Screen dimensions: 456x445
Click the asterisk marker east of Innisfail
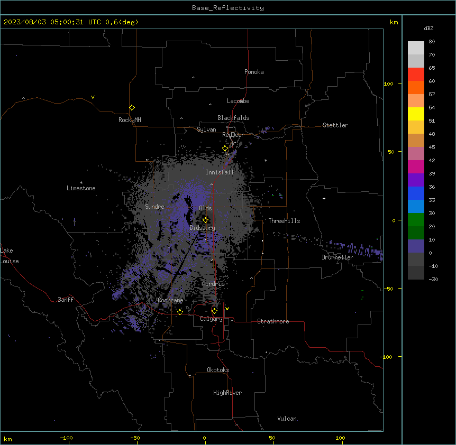tap(266, 160)
